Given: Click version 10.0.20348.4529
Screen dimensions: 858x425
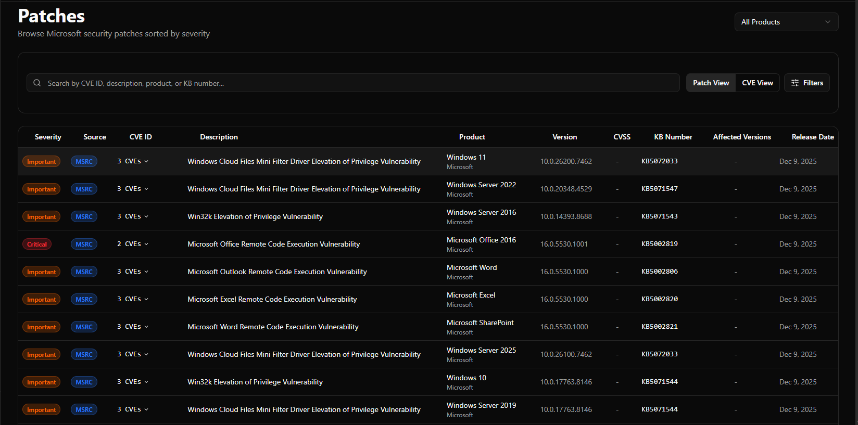Looking at the screenshot, I should coord(566,189).
